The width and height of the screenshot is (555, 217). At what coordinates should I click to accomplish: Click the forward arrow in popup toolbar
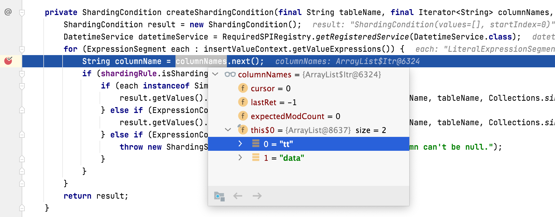coord(257,196)
